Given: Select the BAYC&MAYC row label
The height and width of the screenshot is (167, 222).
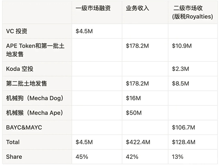Looking at the screenshot, I should [24, 128].
